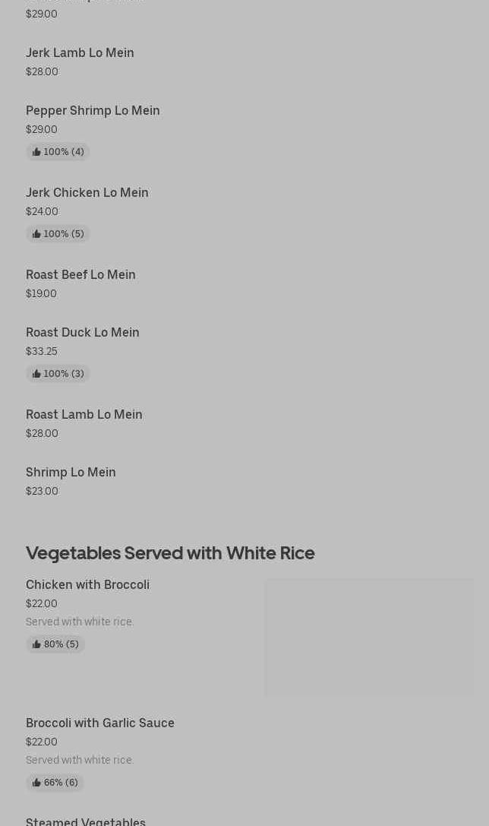Select Broccoli with Garlic Sauce
489x826 pixels.
point(100,723)
